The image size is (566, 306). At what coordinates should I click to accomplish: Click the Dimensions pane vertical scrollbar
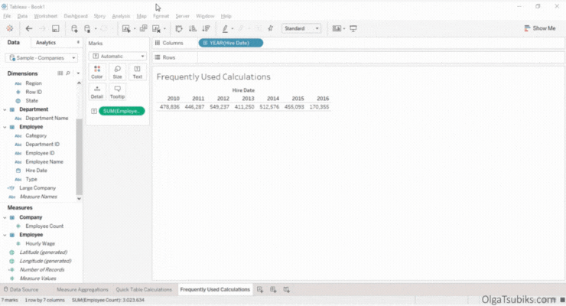79,157
